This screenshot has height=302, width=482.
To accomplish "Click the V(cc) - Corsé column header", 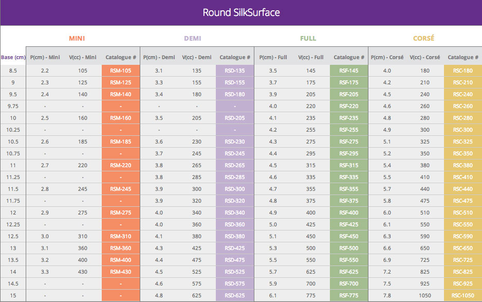I will pos(424,57).
